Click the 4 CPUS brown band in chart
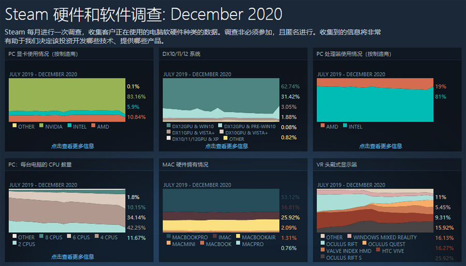 pos(67,211)
